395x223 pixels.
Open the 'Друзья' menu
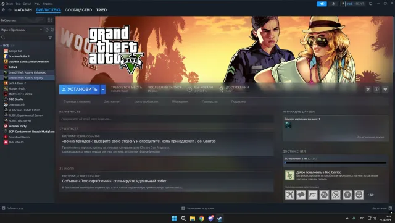(x=27, y=4)
